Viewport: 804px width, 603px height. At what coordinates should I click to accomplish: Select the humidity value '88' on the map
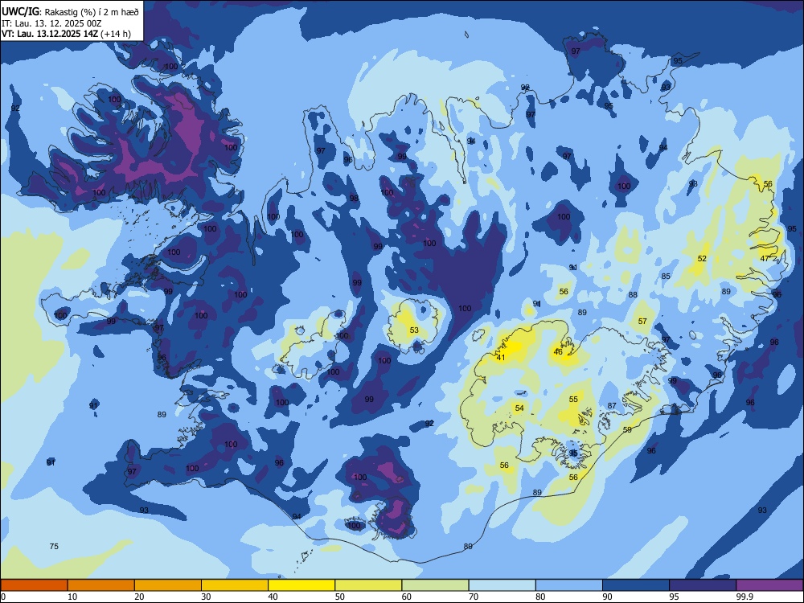tap(633, 294)
